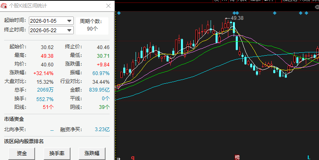Click the 北向净买 value --
The image size is (319, 160).
pos(52,130)
